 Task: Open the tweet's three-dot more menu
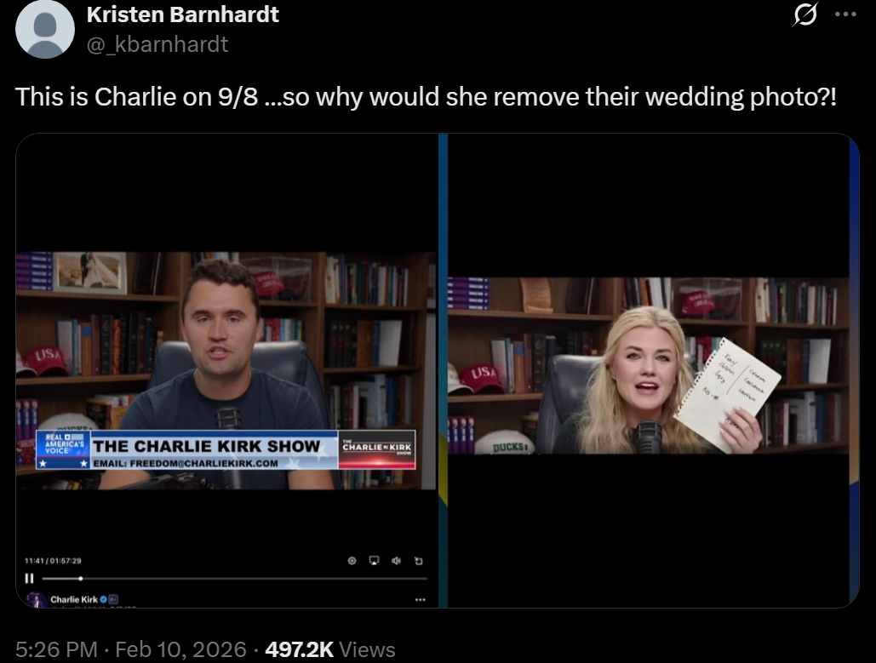click(846, 14)
